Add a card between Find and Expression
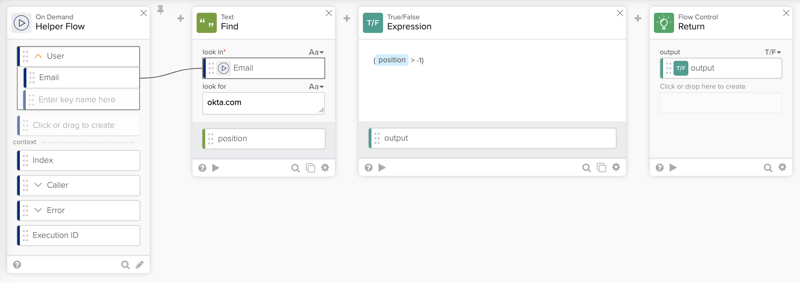 point(347,18)
